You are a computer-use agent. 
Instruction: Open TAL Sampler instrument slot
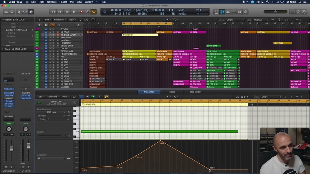pos(9,89)
